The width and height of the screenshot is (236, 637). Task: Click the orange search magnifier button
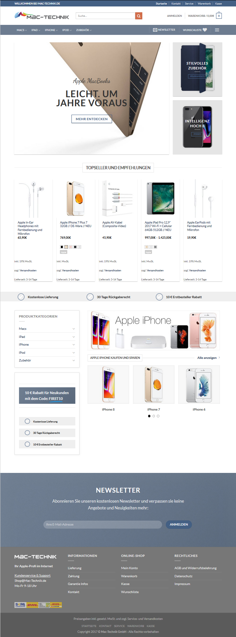coord(138,16)
